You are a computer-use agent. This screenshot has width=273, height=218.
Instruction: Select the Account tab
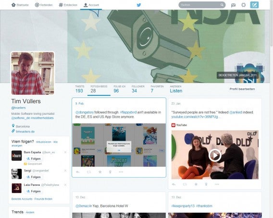coord(91,5)
